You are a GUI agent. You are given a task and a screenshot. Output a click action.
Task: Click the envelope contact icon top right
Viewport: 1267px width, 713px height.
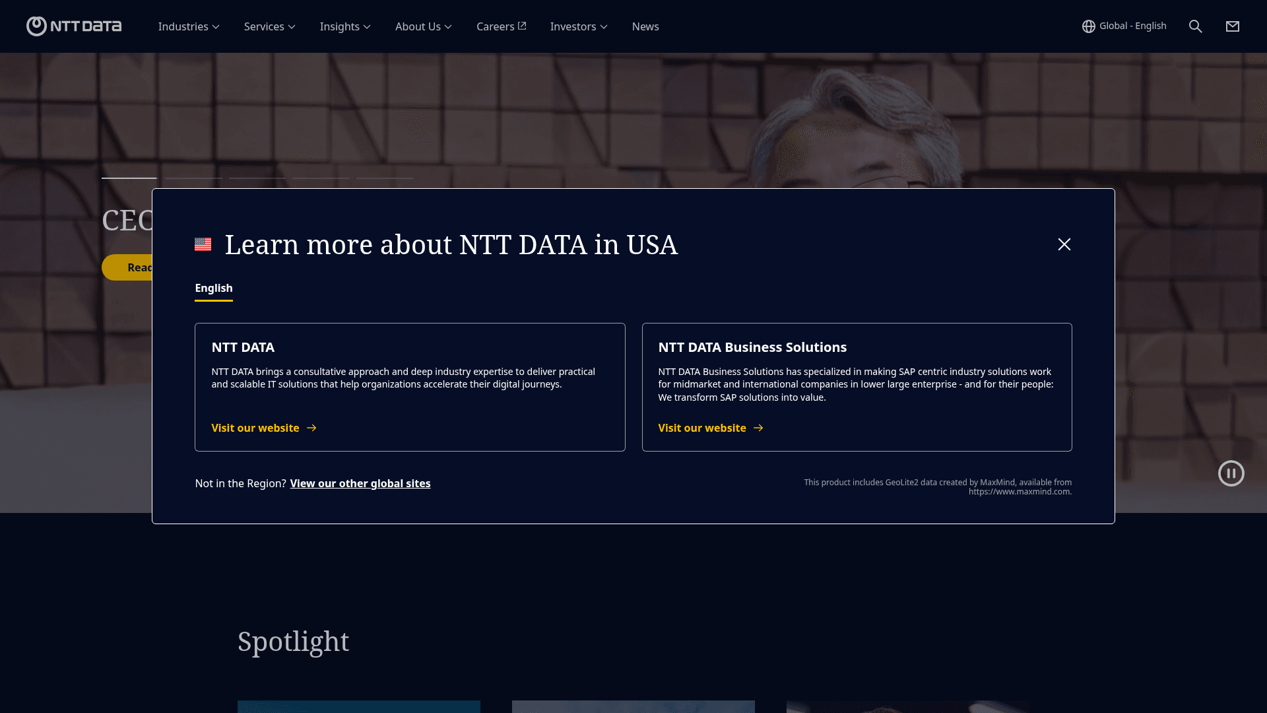click(x=1233, y=26)
